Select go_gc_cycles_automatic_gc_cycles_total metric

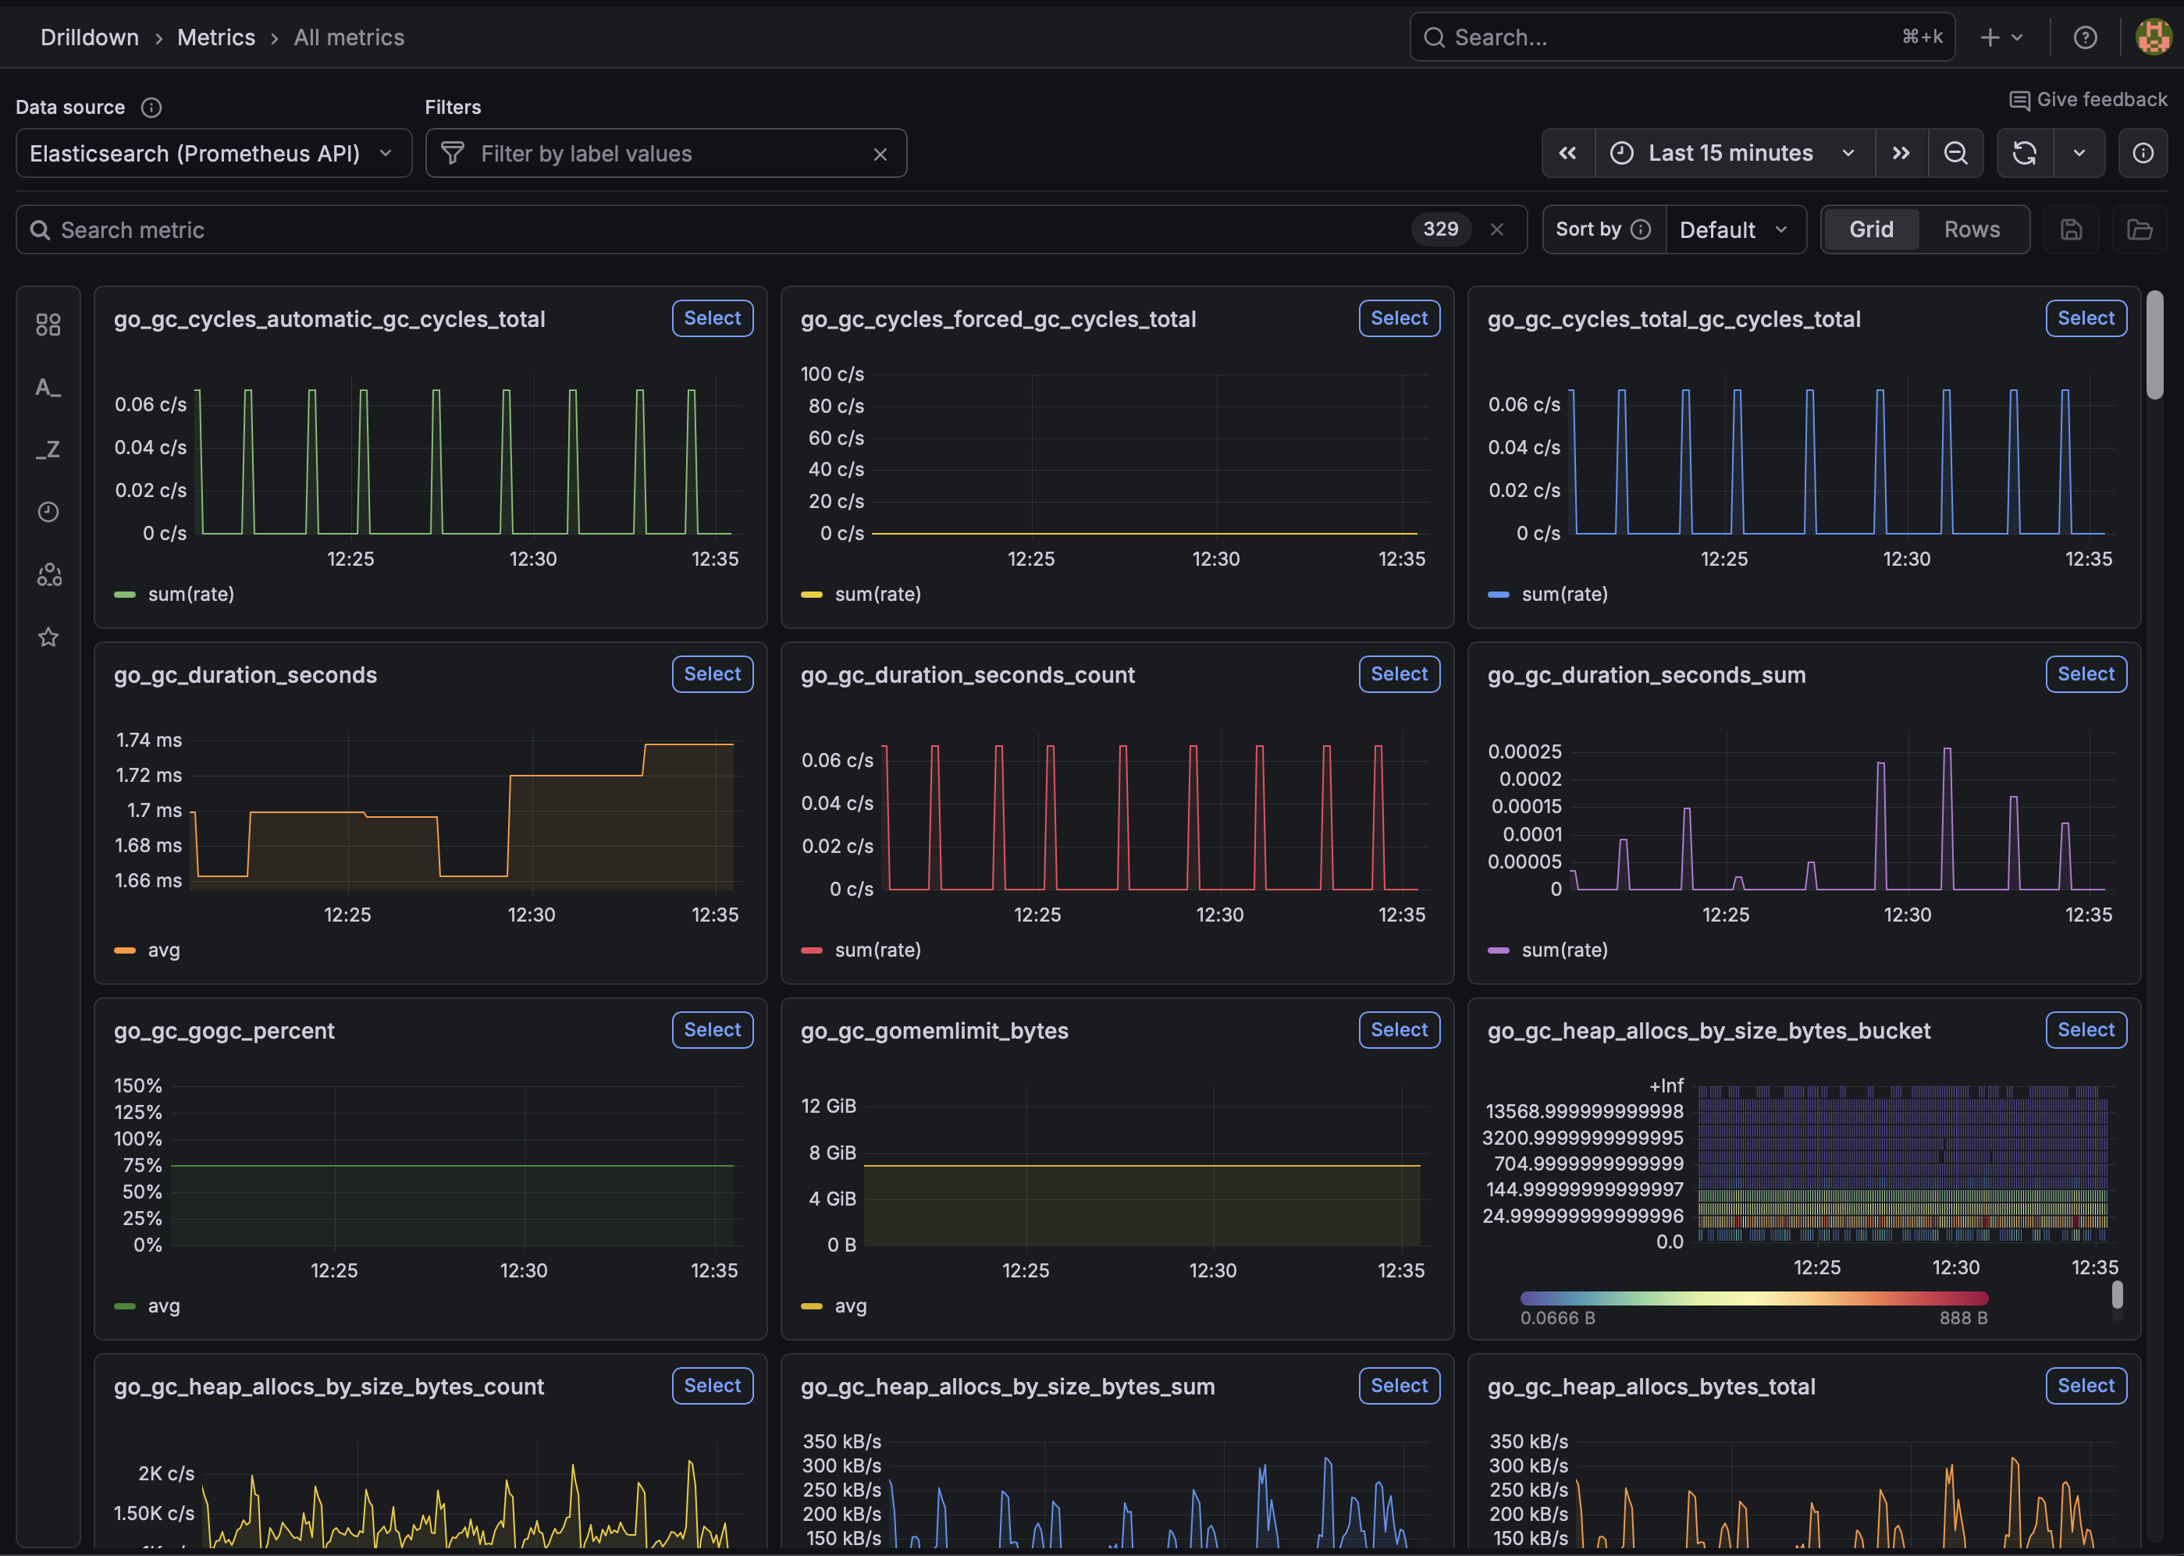[x=712, y=318]
